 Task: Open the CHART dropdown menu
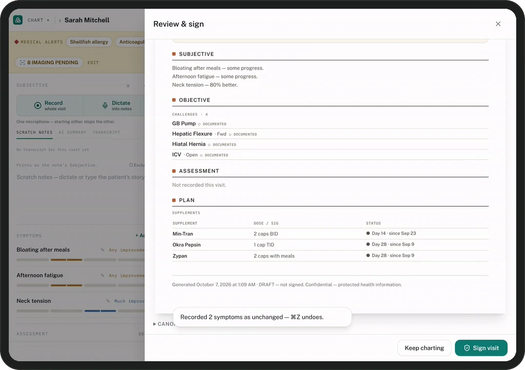tap(38, 20)
